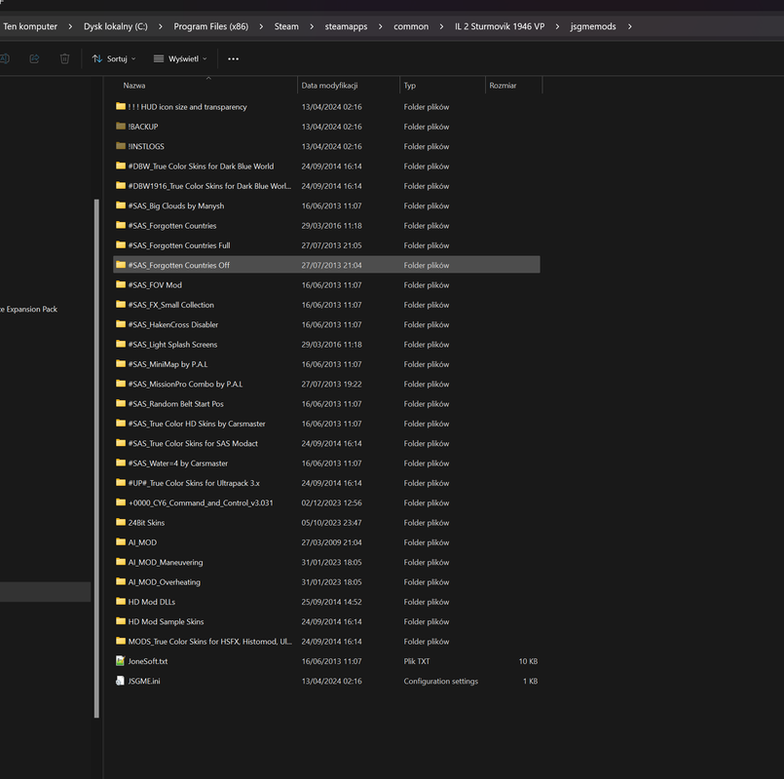This screenshot has height=779, width=784.
Task: Click folder icon of !INSTLOGS
Action: point(121,146)
